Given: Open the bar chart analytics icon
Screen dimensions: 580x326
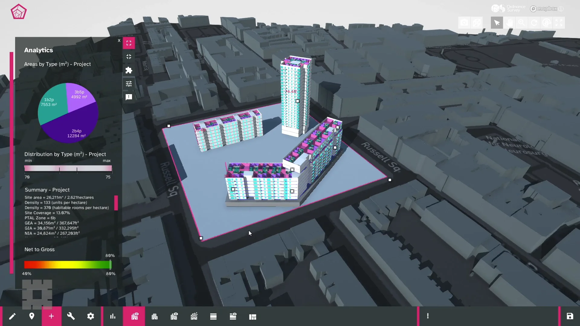Looking at the screenshot, I should [x=113, y=316].
